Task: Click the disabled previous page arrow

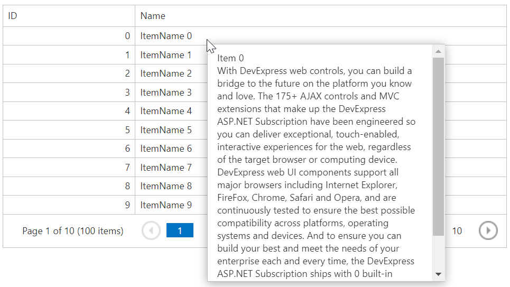Action: point(151,230)
